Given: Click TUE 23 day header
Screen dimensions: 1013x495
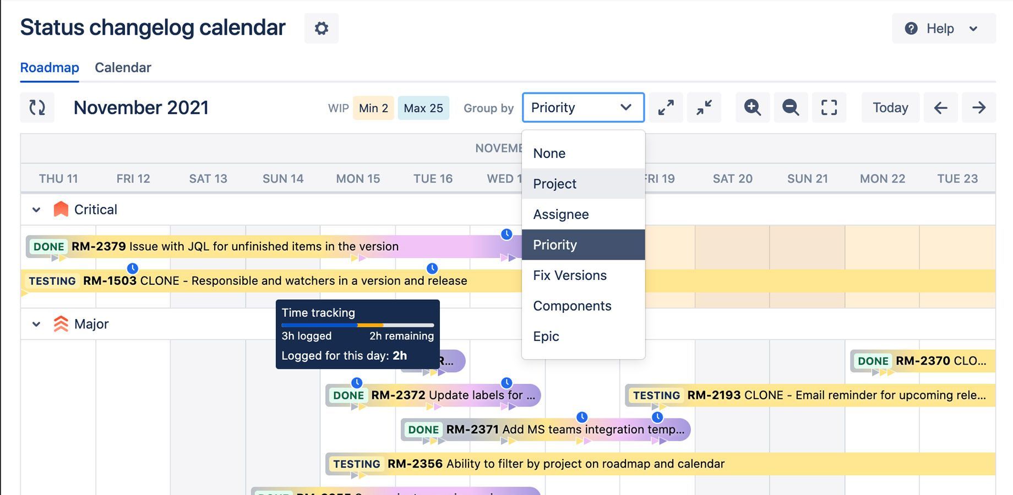Looking at the screenshot, I should (957, 178).
